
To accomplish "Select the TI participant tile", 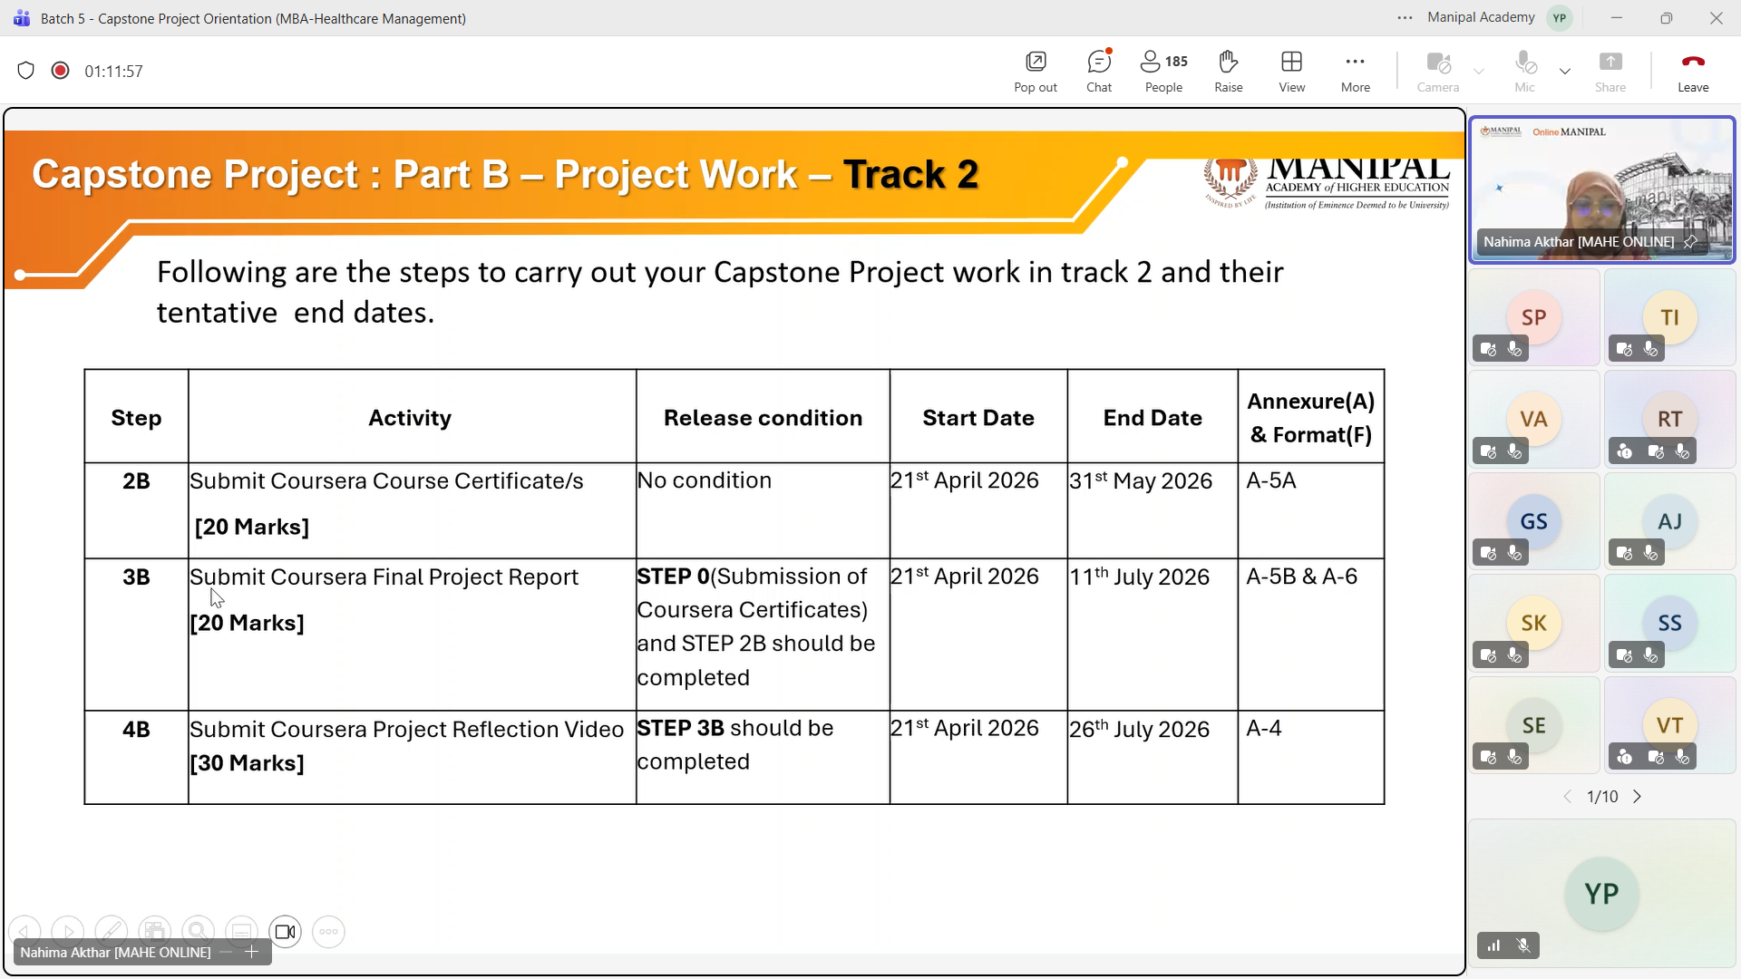I will (1670, 317).
